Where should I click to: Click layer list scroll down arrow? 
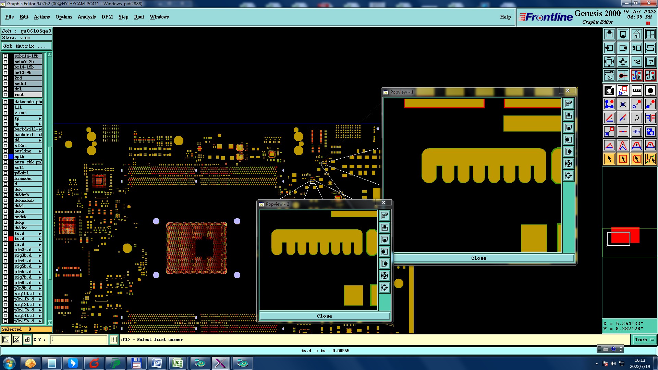tap(50, 322)
